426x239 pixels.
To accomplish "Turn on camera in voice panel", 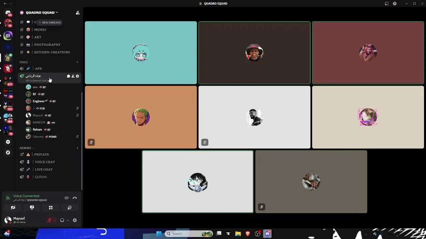I will pyautogui.click(x=13, y=207).
